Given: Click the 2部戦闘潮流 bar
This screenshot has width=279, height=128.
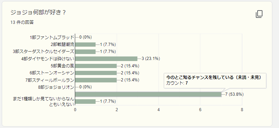Looking at the screenshot, I should [85, 45].
